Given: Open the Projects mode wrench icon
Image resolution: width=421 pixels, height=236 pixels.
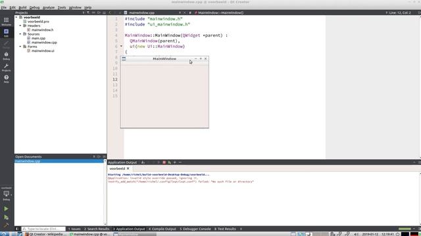Looking at the screenshot, I should tap(6, 67).
